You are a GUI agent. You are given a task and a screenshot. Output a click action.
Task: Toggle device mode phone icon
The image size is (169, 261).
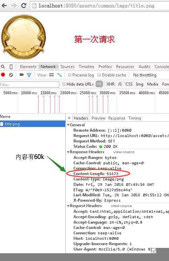11,67
